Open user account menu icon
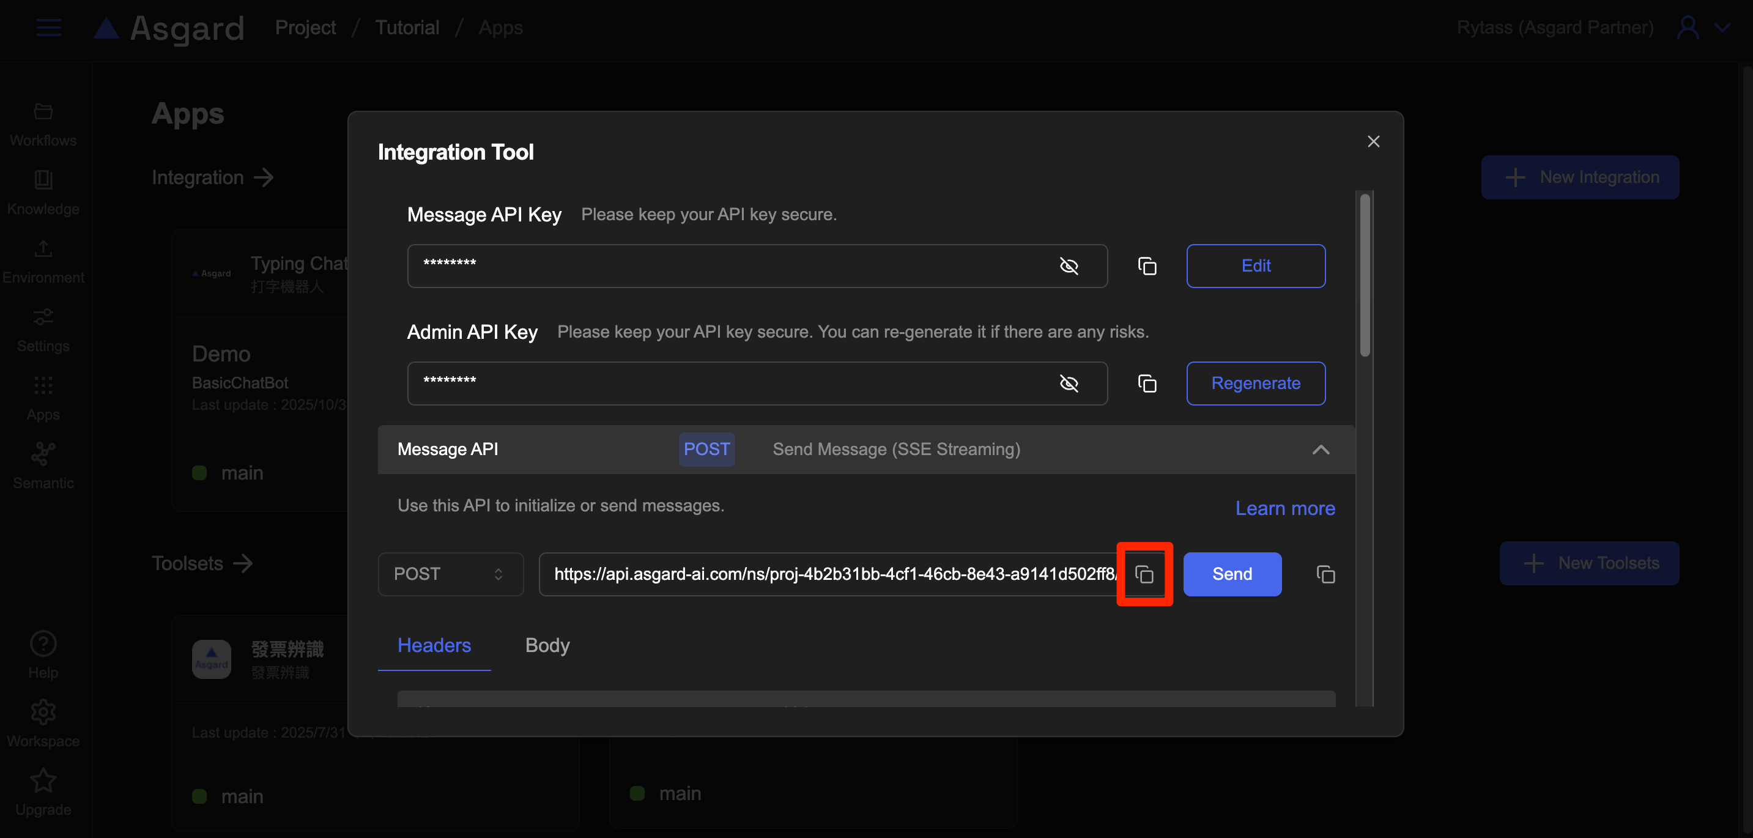The height and width of the screenshot is (838, 1753). [x=1688, y=28]
